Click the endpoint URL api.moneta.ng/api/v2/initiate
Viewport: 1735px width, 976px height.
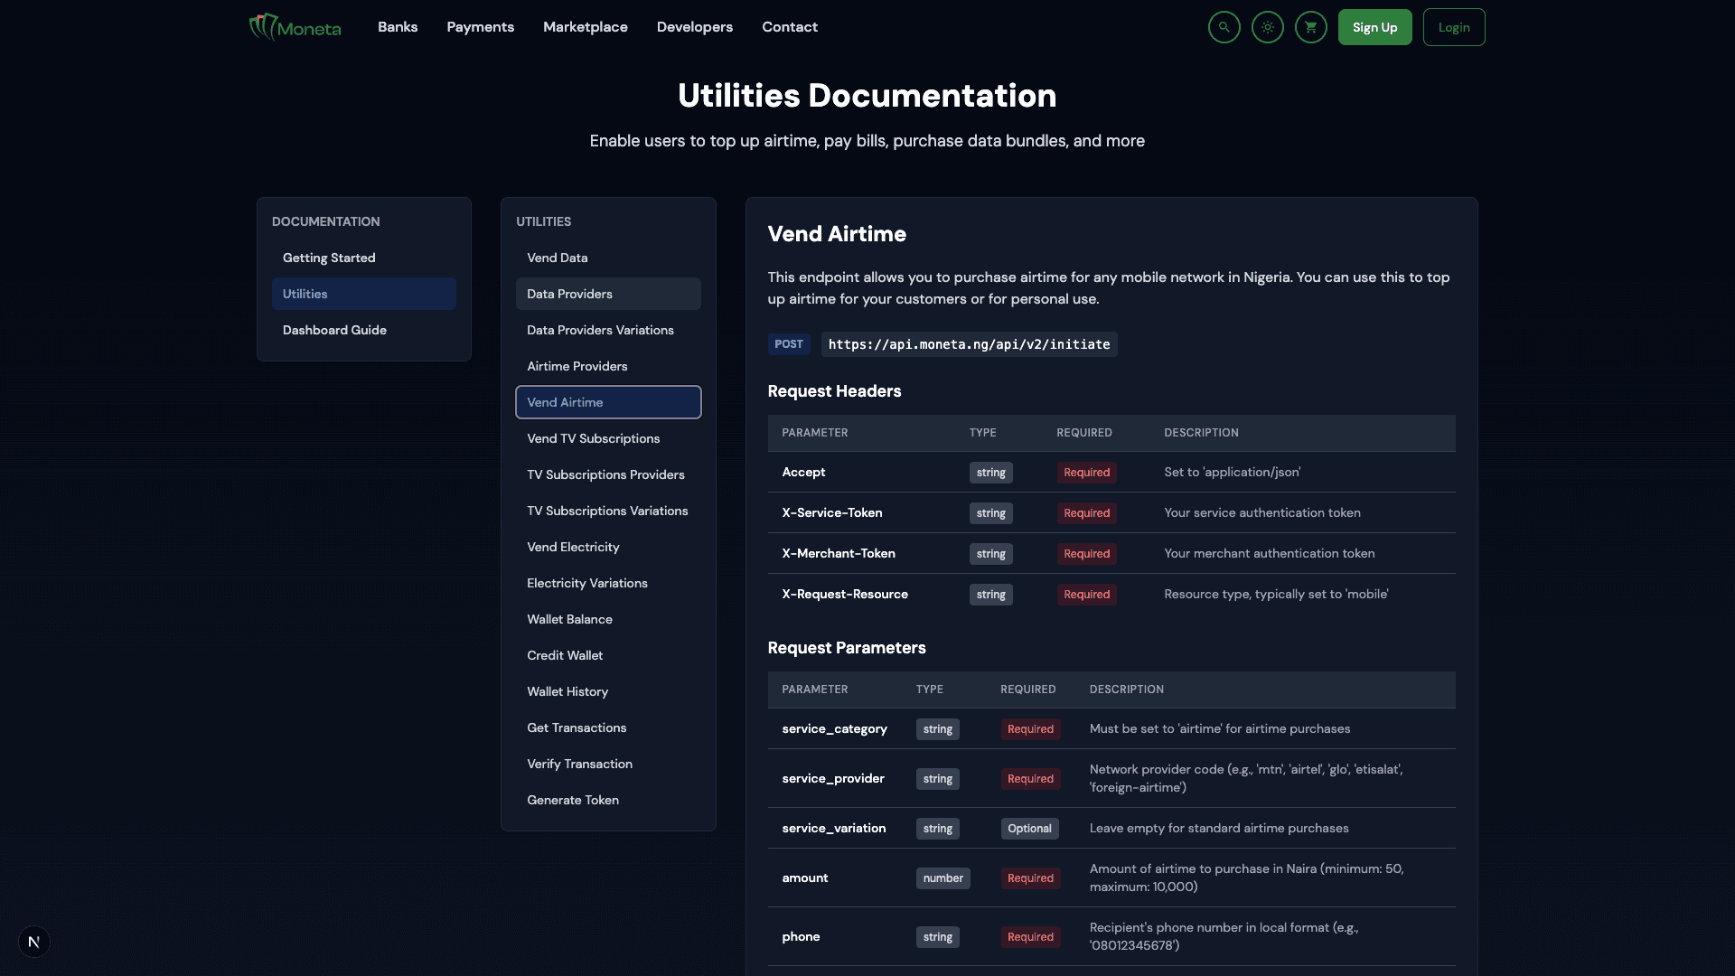969,344
